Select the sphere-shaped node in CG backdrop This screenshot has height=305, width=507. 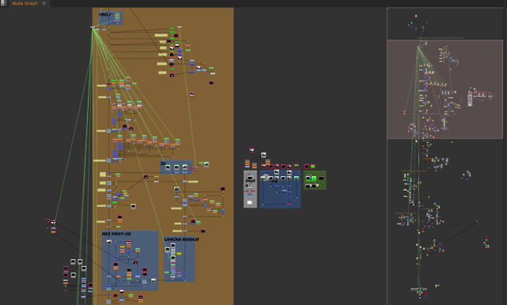(x=265, y=178)
